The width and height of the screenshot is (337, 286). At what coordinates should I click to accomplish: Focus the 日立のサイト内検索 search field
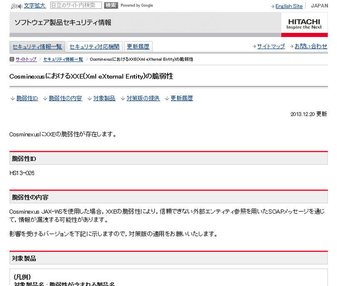76,5
